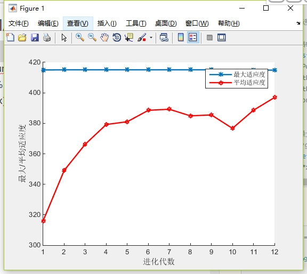Viewport: 307px width, 274px height.
Task: Open the 查看(V) menu
Action: tap(78, 23)
